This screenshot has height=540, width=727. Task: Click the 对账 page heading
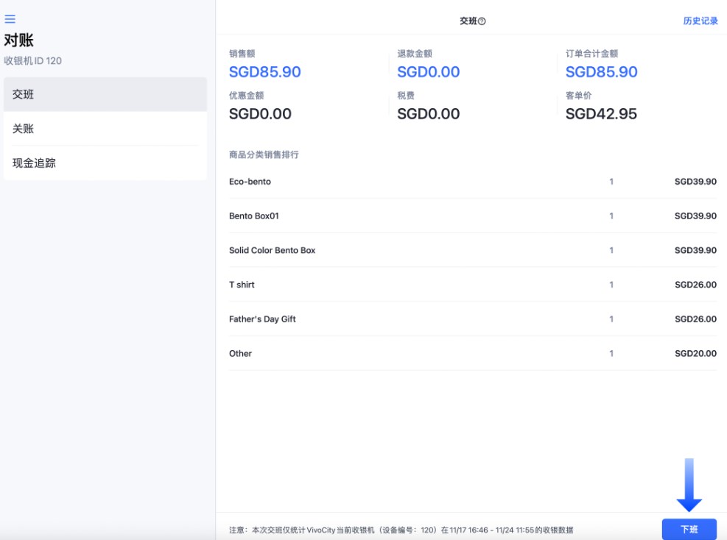coord(19,40)
